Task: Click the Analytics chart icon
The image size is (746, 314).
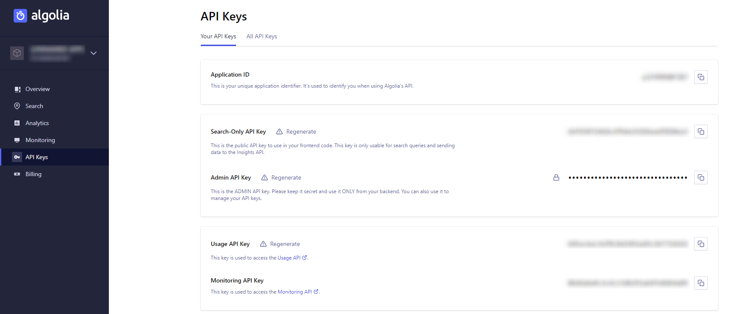Action: click(17, 123)
